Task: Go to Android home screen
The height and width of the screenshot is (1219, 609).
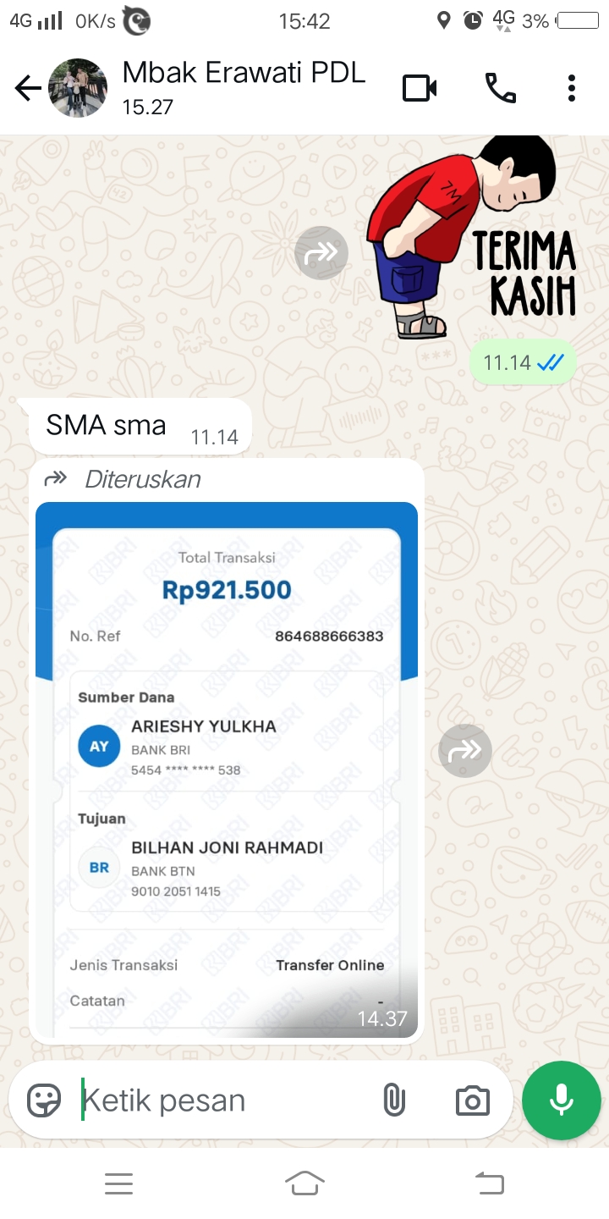Action: pos(304,1183)
